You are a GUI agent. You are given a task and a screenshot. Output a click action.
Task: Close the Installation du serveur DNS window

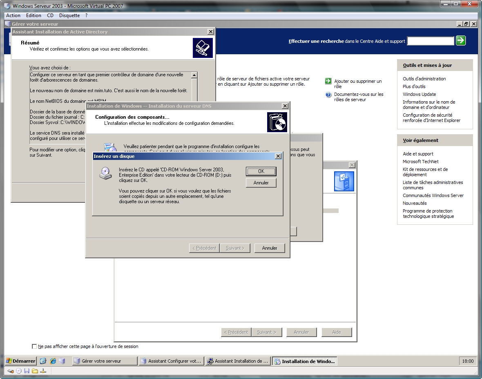click(x=285, y=106)
